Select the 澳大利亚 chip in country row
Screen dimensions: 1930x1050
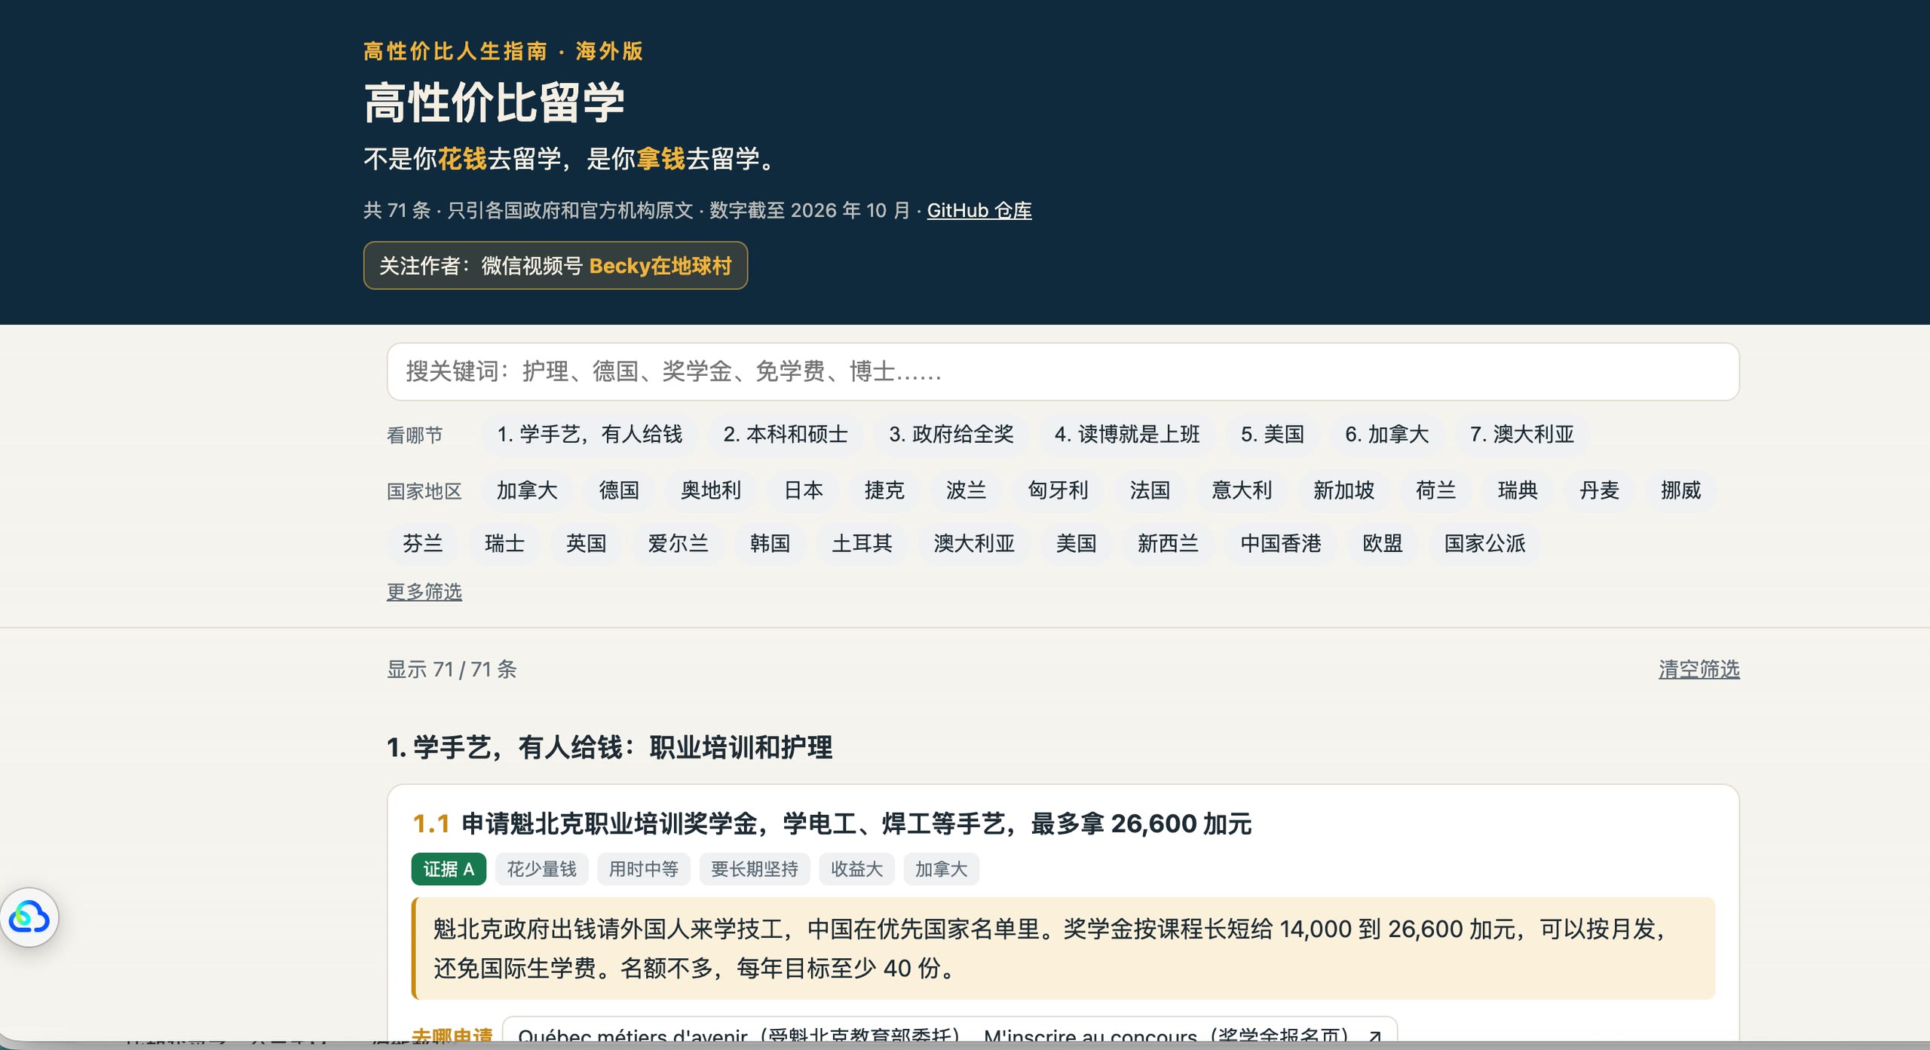974,543
